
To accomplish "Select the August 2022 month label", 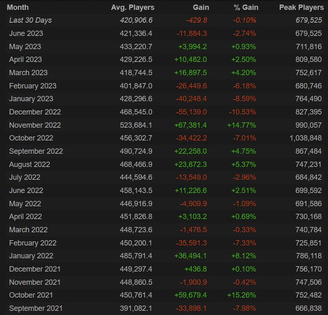I will (30, 165).
